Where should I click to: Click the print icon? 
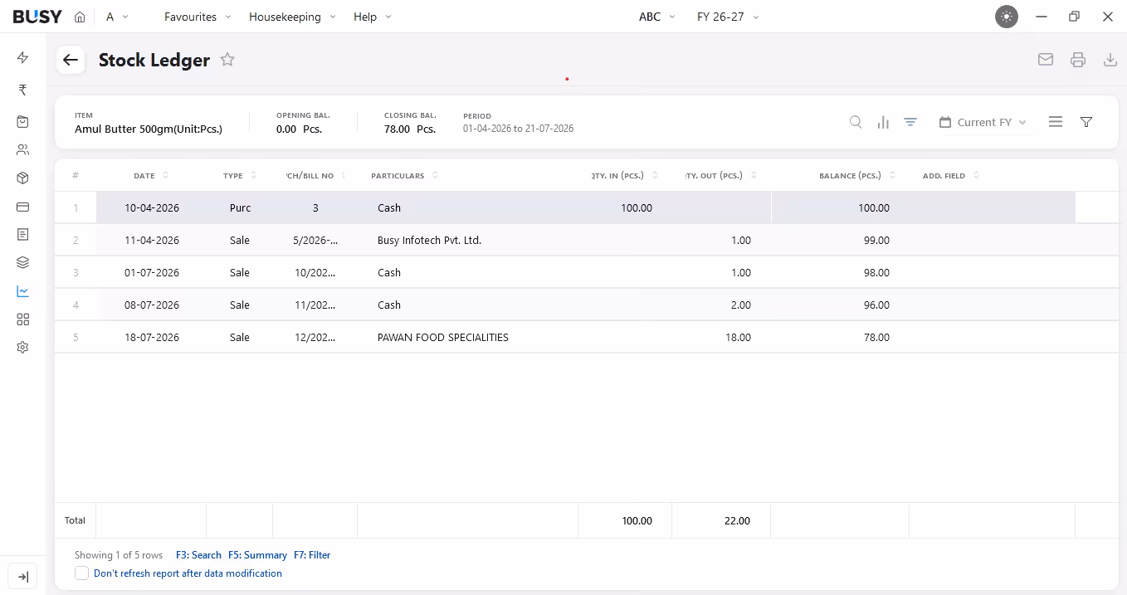pos(1078,60)
